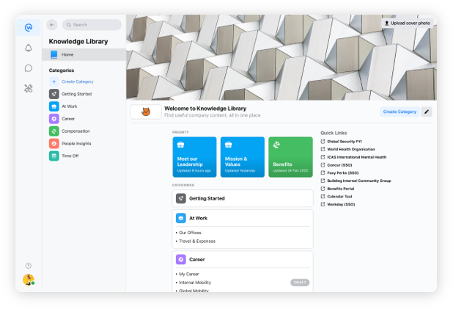Viewport: 453px width, 309px height.
Task: Open ICAS International Mental Health link
Action: [x=356, y=157]
